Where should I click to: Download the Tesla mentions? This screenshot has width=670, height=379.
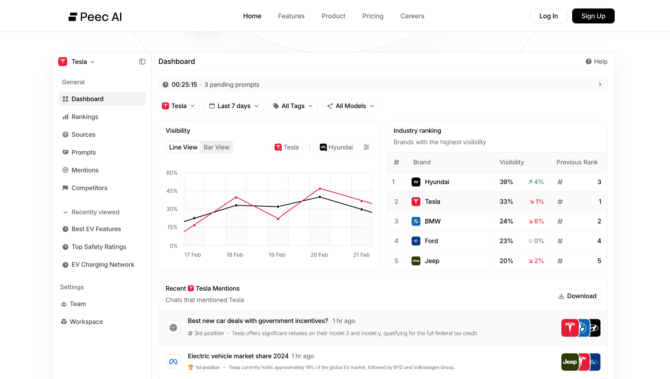[577, 296]
